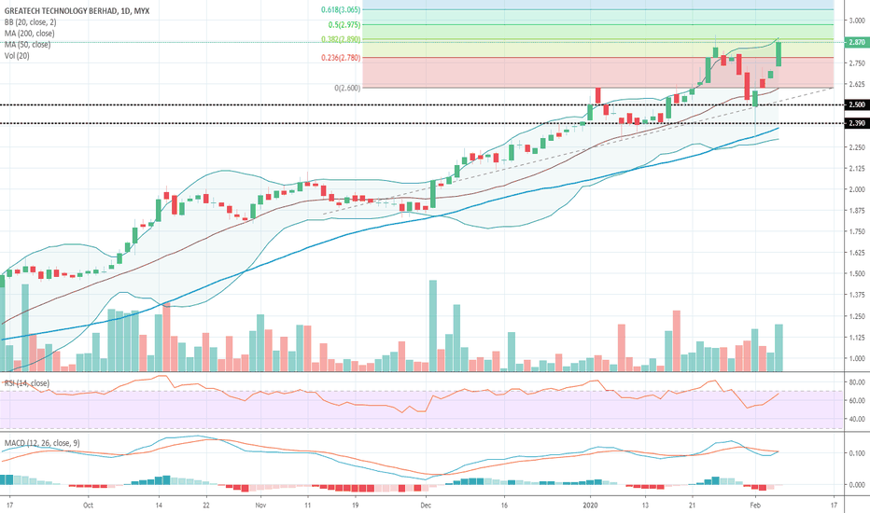Select the MA (50, close) indicator label
Screen dimensions: 870x513
[27, 45]
